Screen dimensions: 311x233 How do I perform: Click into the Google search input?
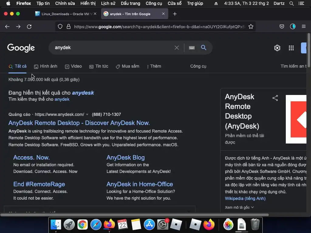[113, 48]
